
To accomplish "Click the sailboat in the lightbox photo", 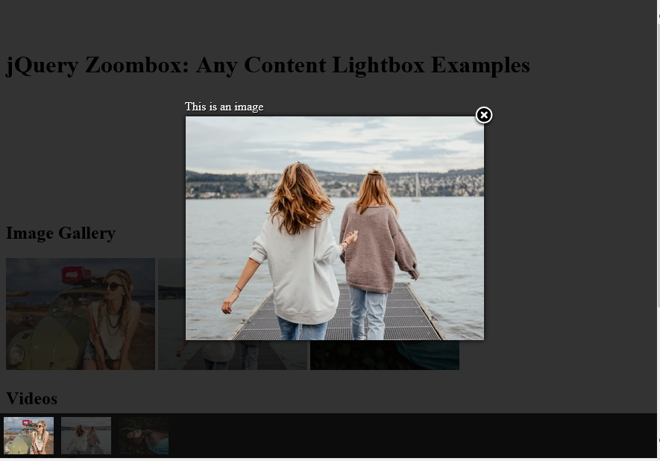I will coord(416,188).
